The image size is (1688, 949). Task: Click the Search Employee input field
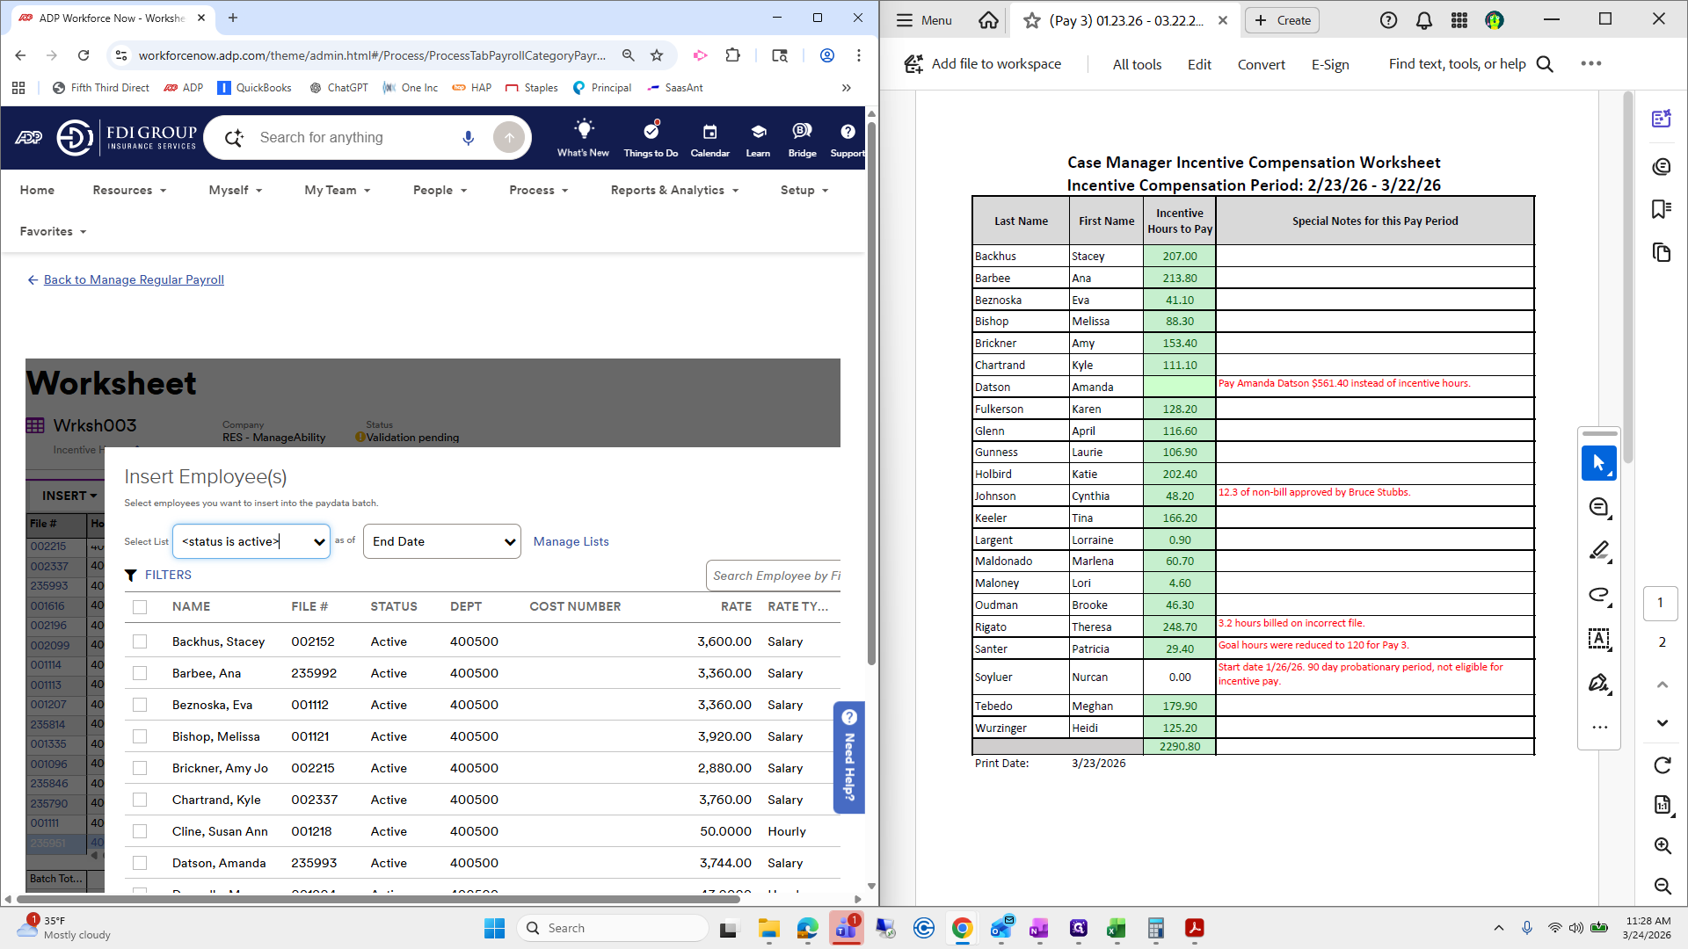[x=774, y=576]
